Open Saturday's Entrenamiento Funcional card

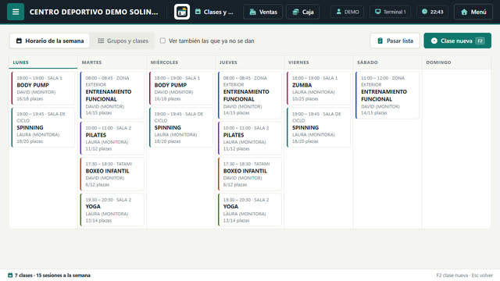point(387,95)
